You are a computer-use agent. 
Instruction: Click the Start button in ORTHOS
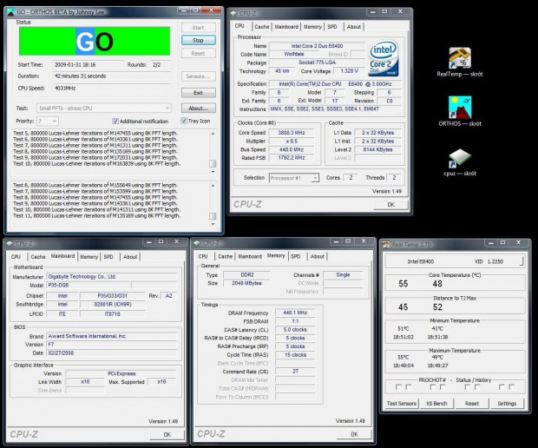199,28
